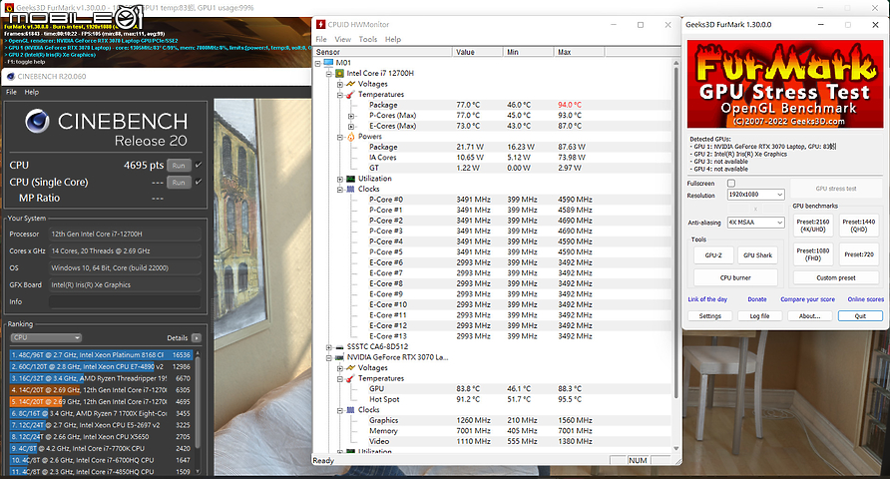Expand the SSSTC CA6-8D512 drive node
The width and height of the screenshot is (890, 479).
point(329,346)
